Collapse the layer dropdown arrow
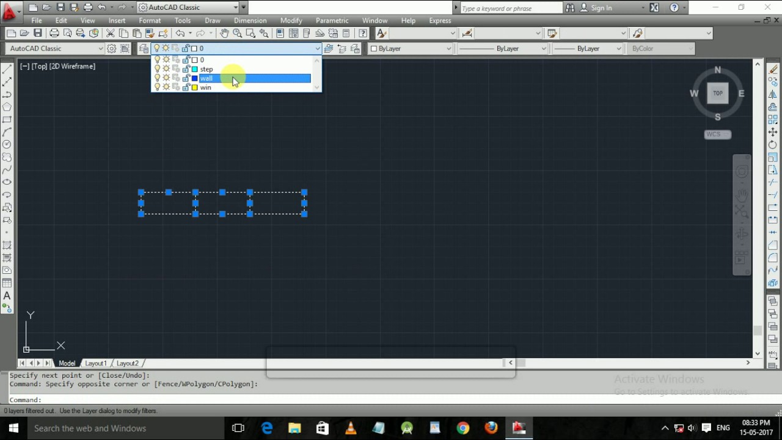The image size is (782, 440). [x=317, y=48]
